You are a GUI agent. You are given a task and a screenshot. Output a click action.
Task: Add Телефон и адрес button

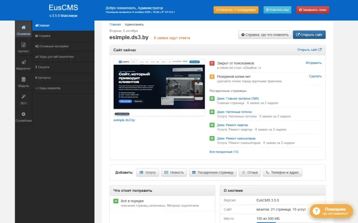coord(282,173)
